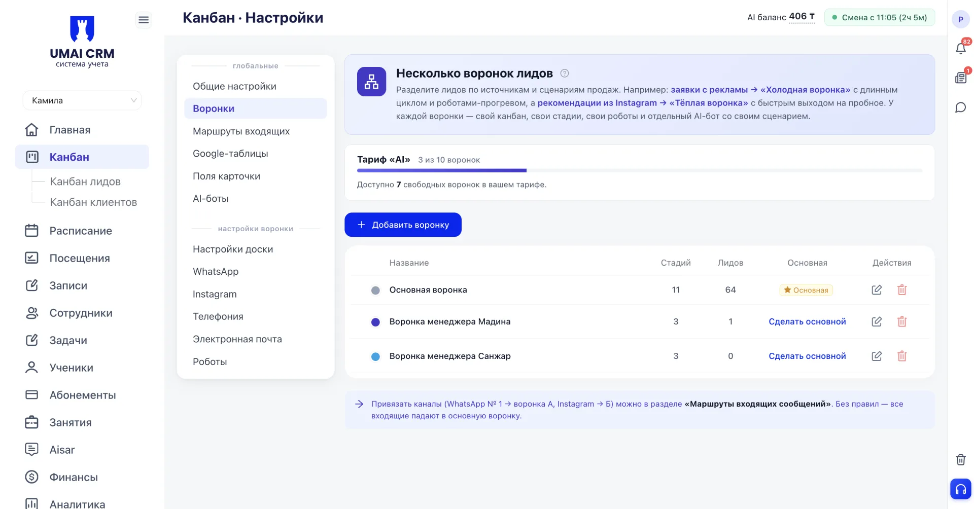Click the Воронка менеджера Мадина name
This screenshot has height=509, width=974.
(450, 321)
